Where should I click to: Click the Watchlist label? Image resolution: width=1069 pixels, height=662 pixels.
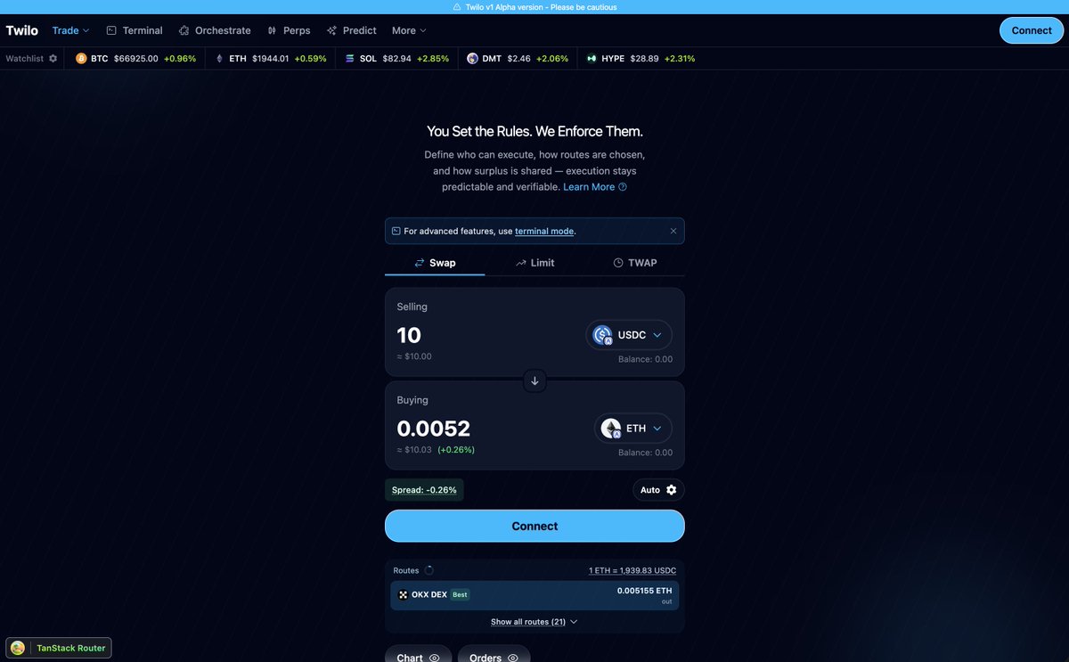tap(25, 58)
